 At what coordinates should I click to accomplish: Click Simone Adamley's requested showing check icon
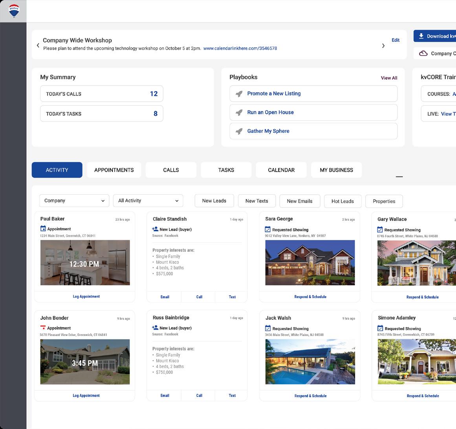coord(380,328)
